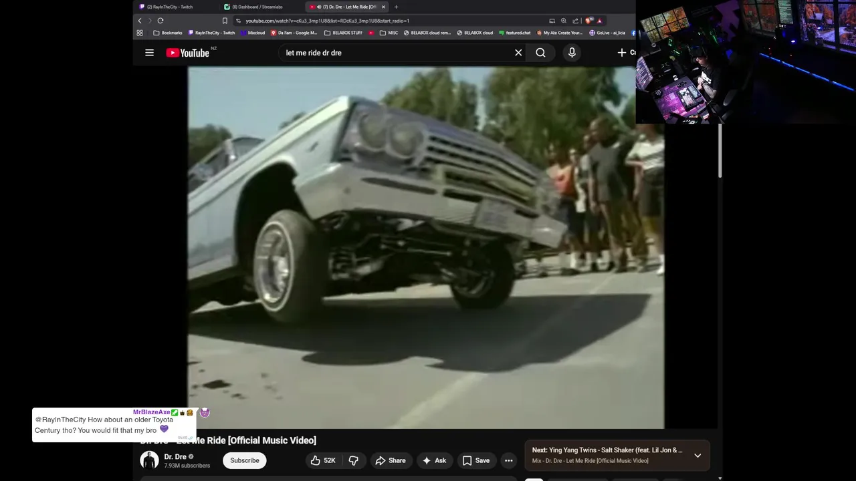Open the My AIs: Create Your... bookmark

560,33
